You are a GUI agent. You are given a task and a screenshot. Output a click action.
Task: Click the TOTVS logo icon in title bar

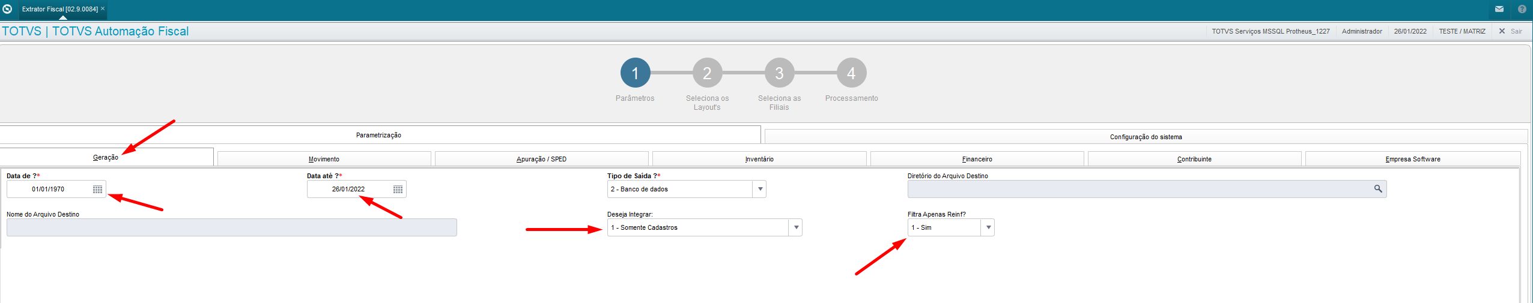pyautogui.click(x=7, y=9)
